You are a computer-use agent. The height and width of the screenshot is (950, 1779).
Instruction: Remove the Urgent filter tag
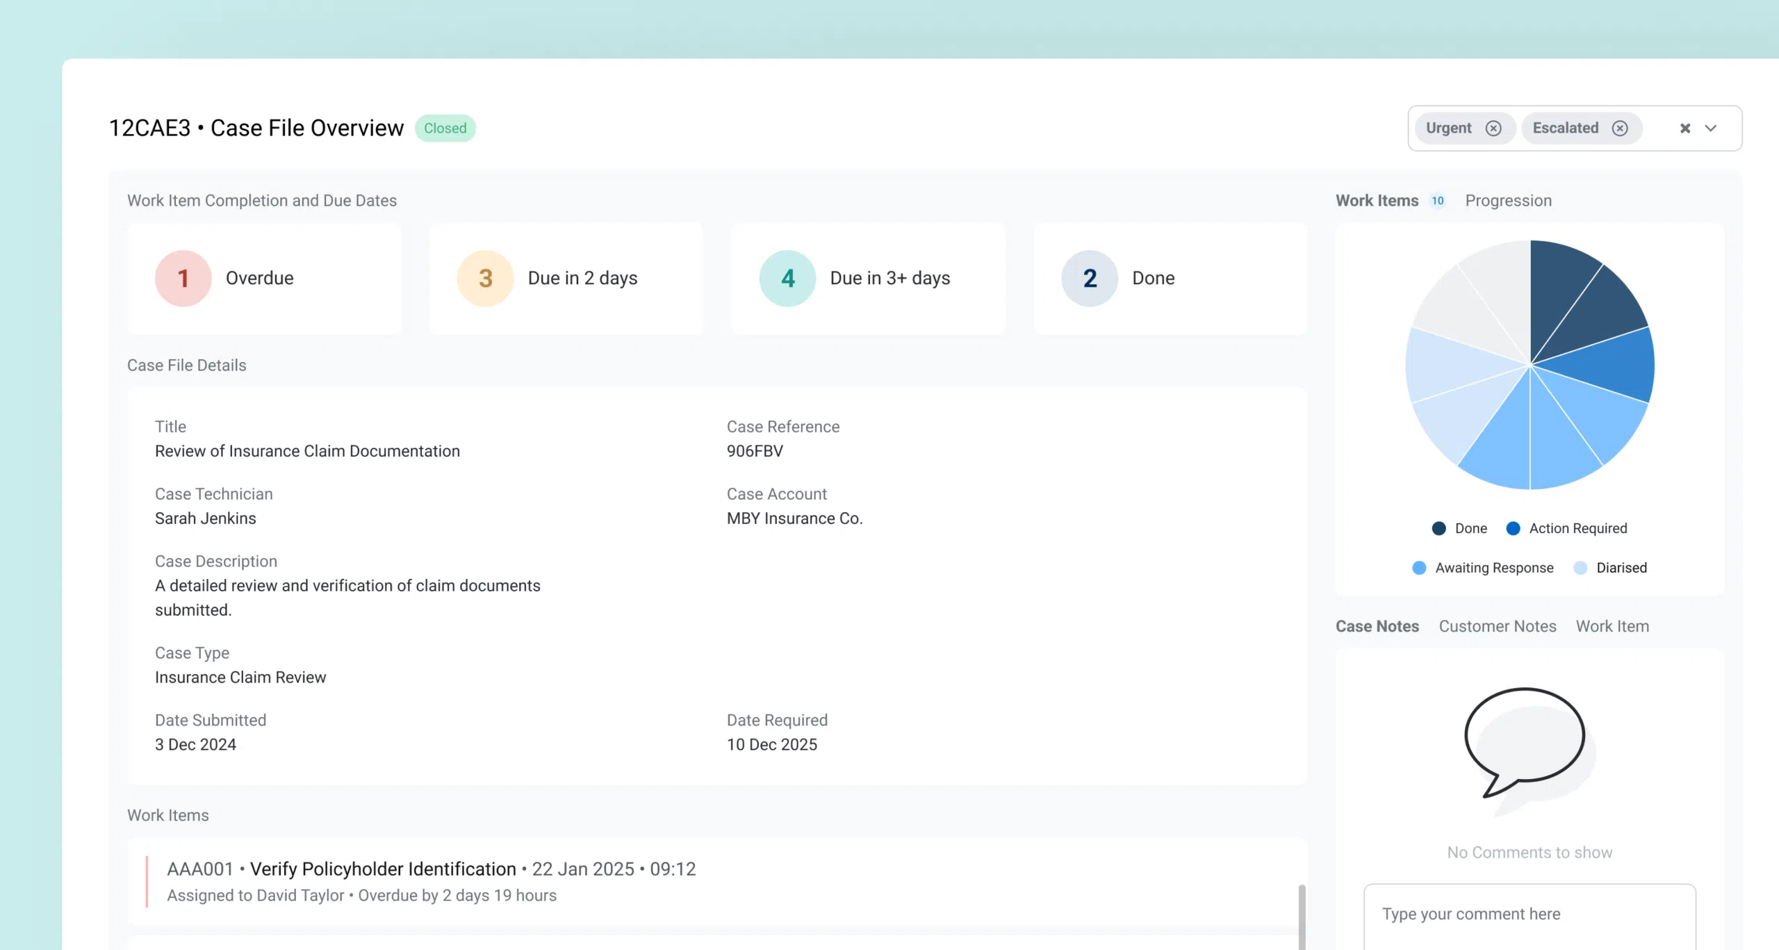(1495, 128)
